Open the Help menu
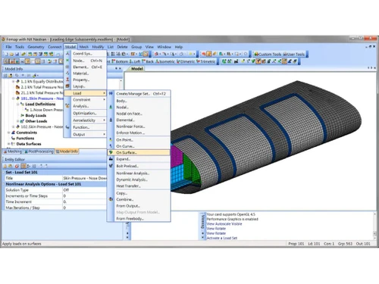379x284 pixels. pyautogui.click(x=179, y=47)
